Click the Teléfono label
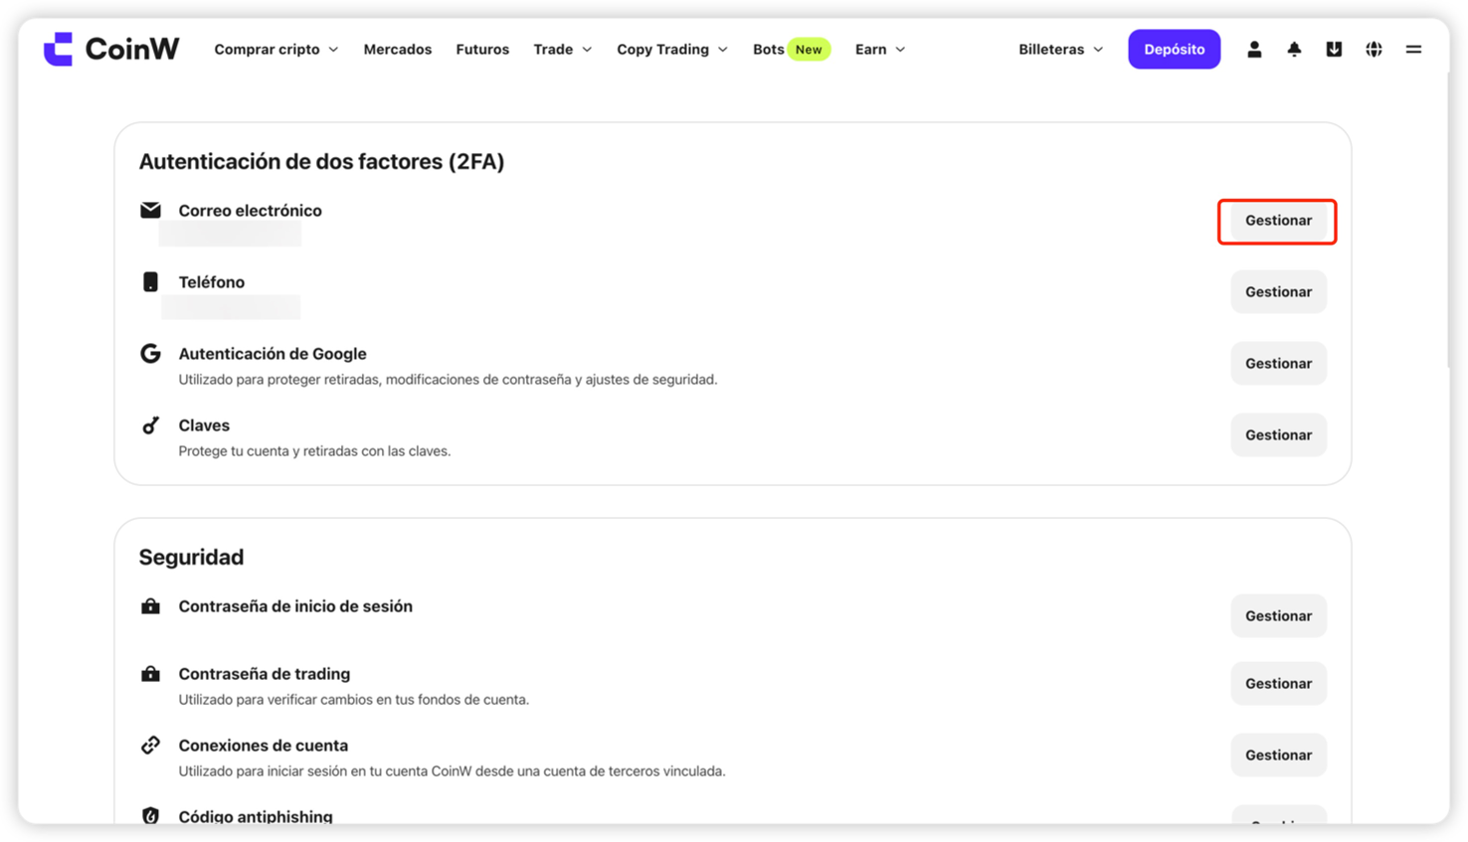 (211, 281)
